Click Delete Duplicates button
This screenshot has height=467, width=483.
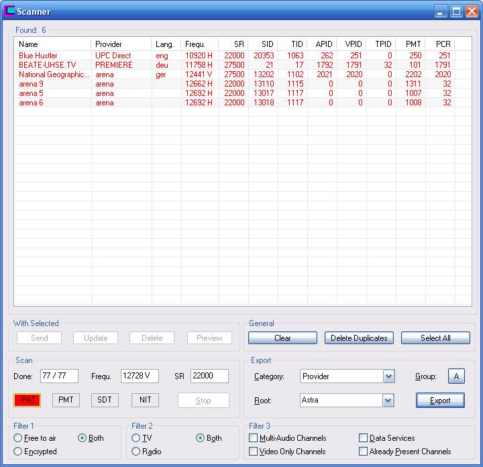[359, 338]
